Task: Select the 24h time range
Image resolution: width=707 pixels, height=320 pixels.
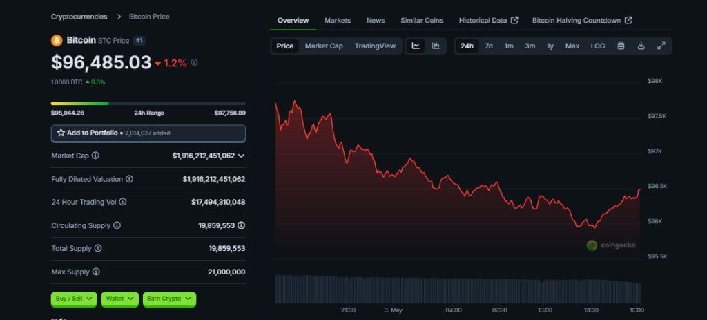Action: click(x=467, y=46)
